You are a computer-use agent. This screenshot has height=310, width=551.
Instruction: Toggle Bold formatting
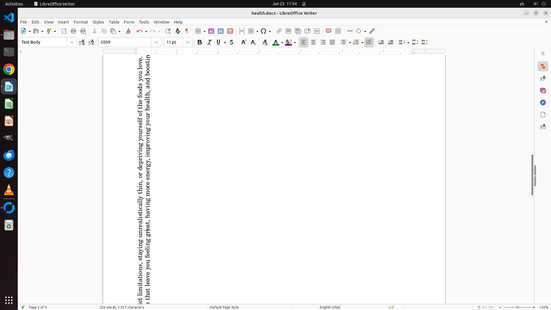point(200,42)
